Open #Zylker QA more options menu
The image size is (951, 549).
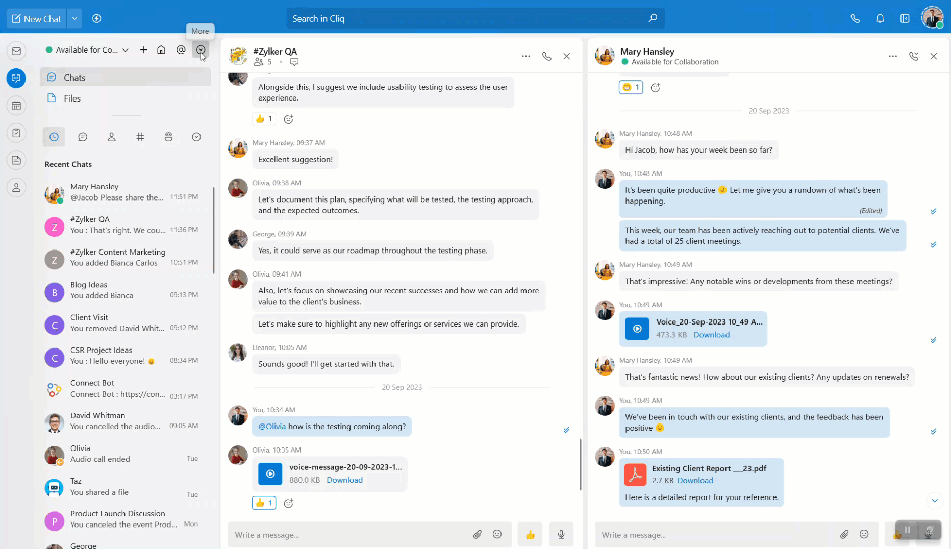point(526,56)
